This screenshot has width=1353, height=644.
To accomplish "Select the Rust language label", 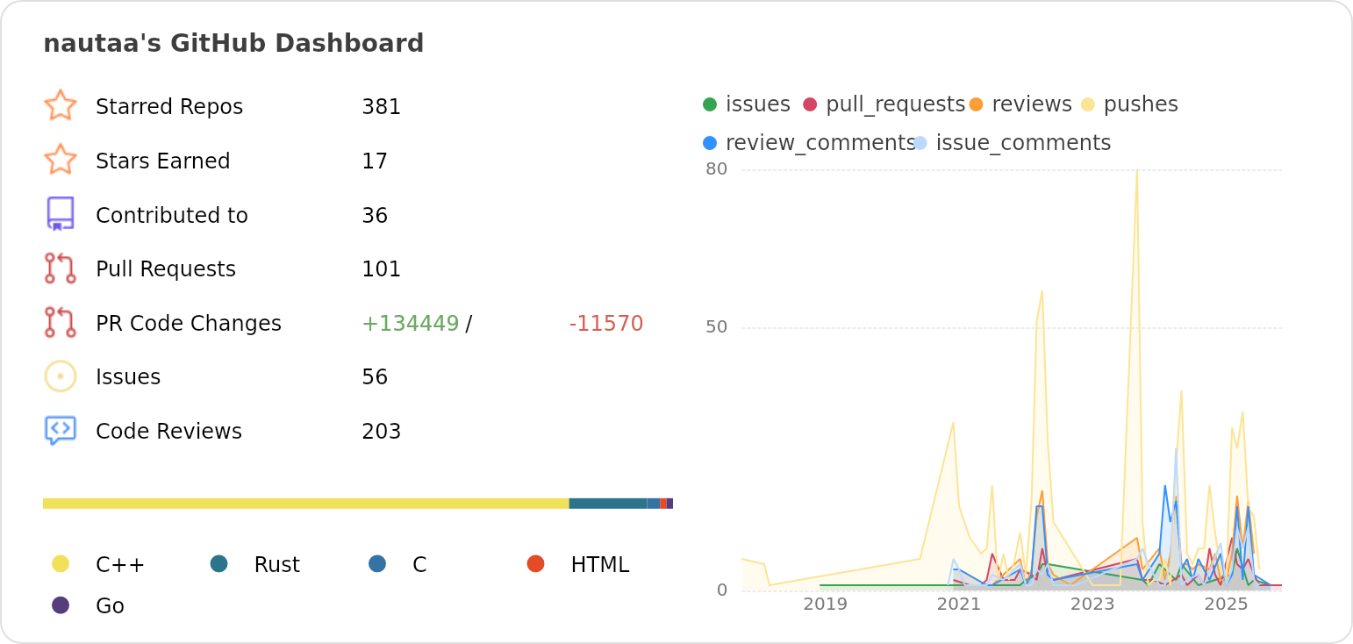I will click(x=277, y=564).
